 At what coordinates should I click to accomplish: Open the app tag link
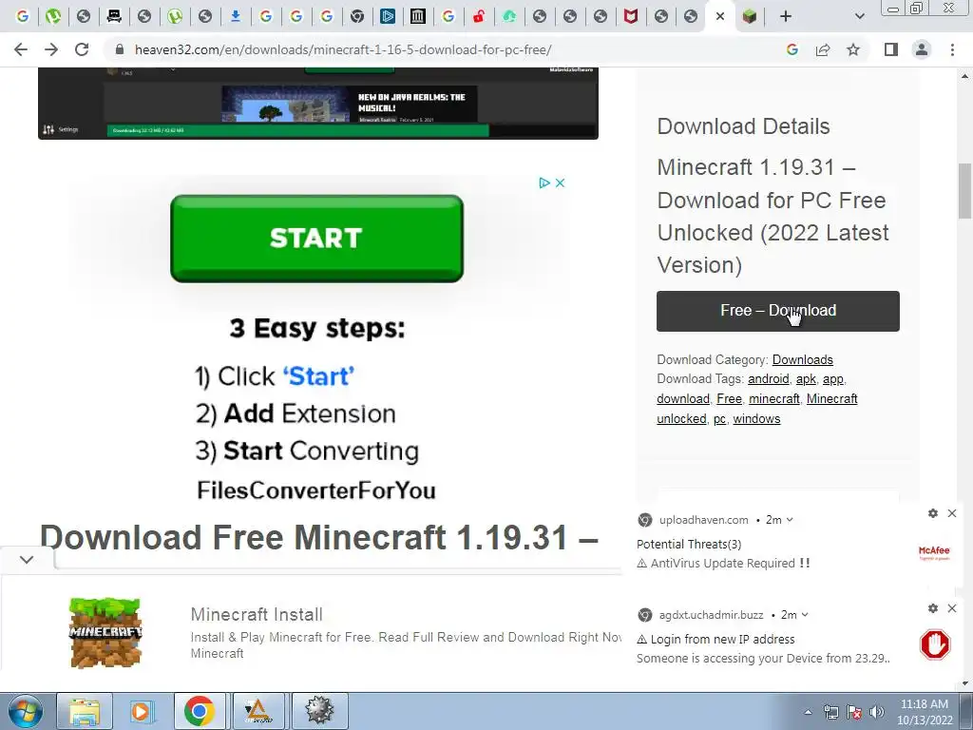[x=832, y=379]
